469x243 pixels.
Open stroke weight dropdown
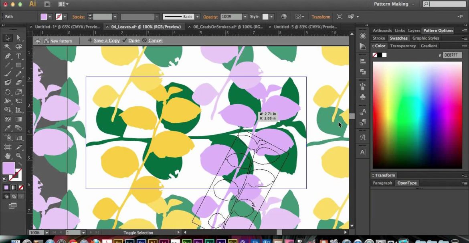115,17
